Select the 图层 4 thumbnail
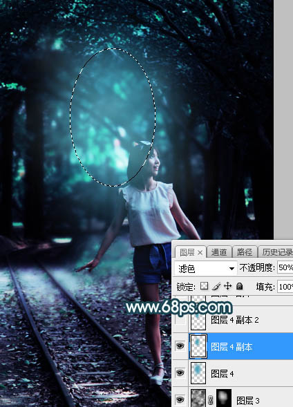 (x=198, y=373)
